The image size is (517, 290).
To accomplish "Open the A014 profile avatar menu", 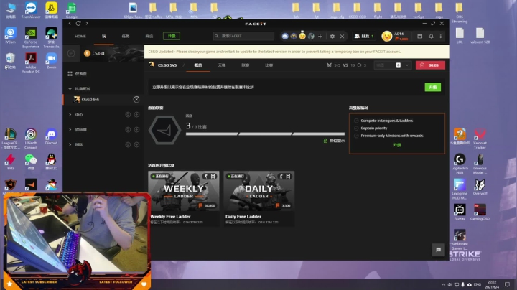I will (386, 36).
